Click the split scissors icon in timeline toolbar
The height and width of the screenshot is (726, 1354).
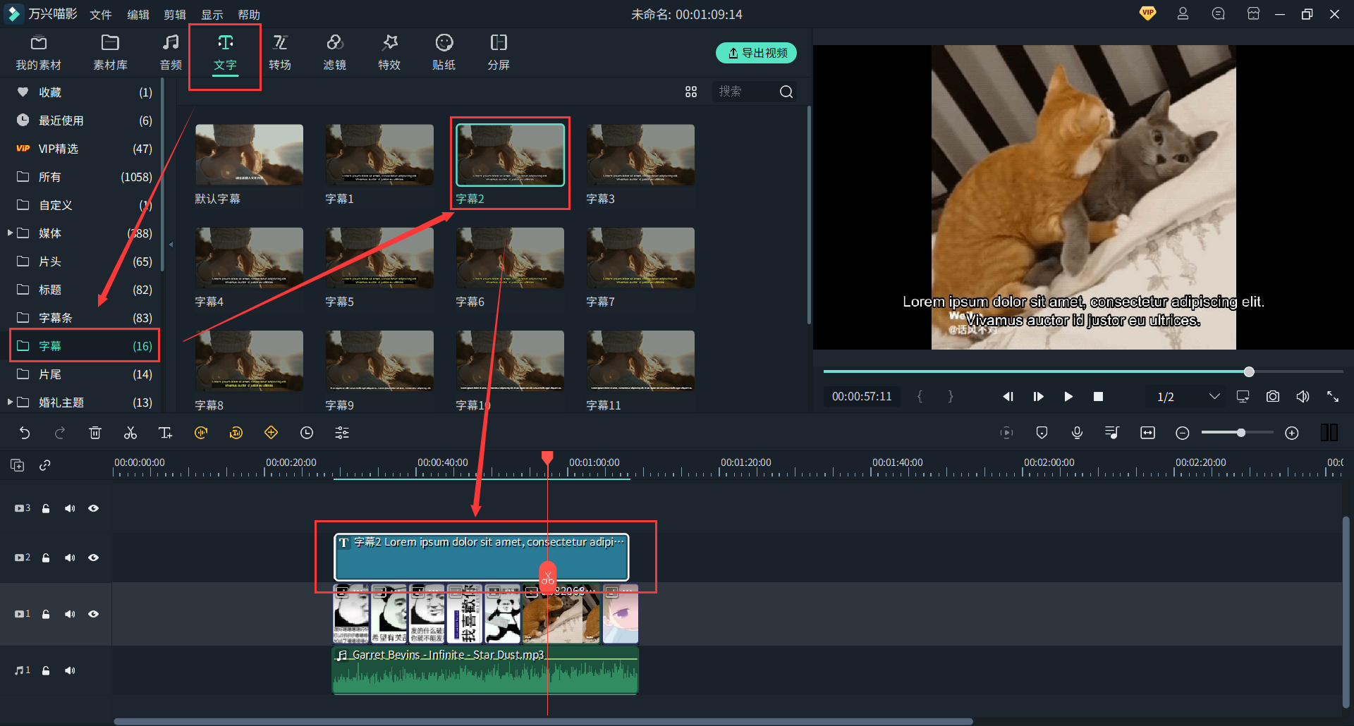click(130, 433)
